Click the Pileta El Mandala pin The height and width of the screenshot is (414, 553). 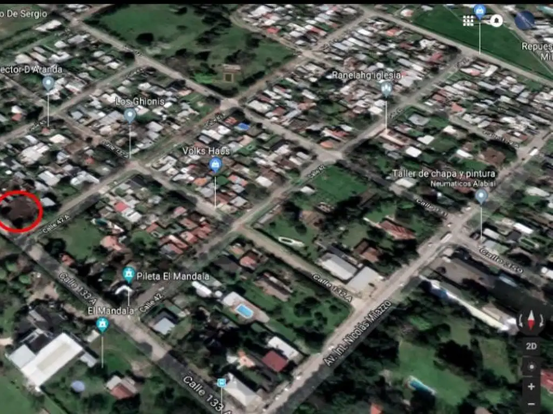pos(129,275)
